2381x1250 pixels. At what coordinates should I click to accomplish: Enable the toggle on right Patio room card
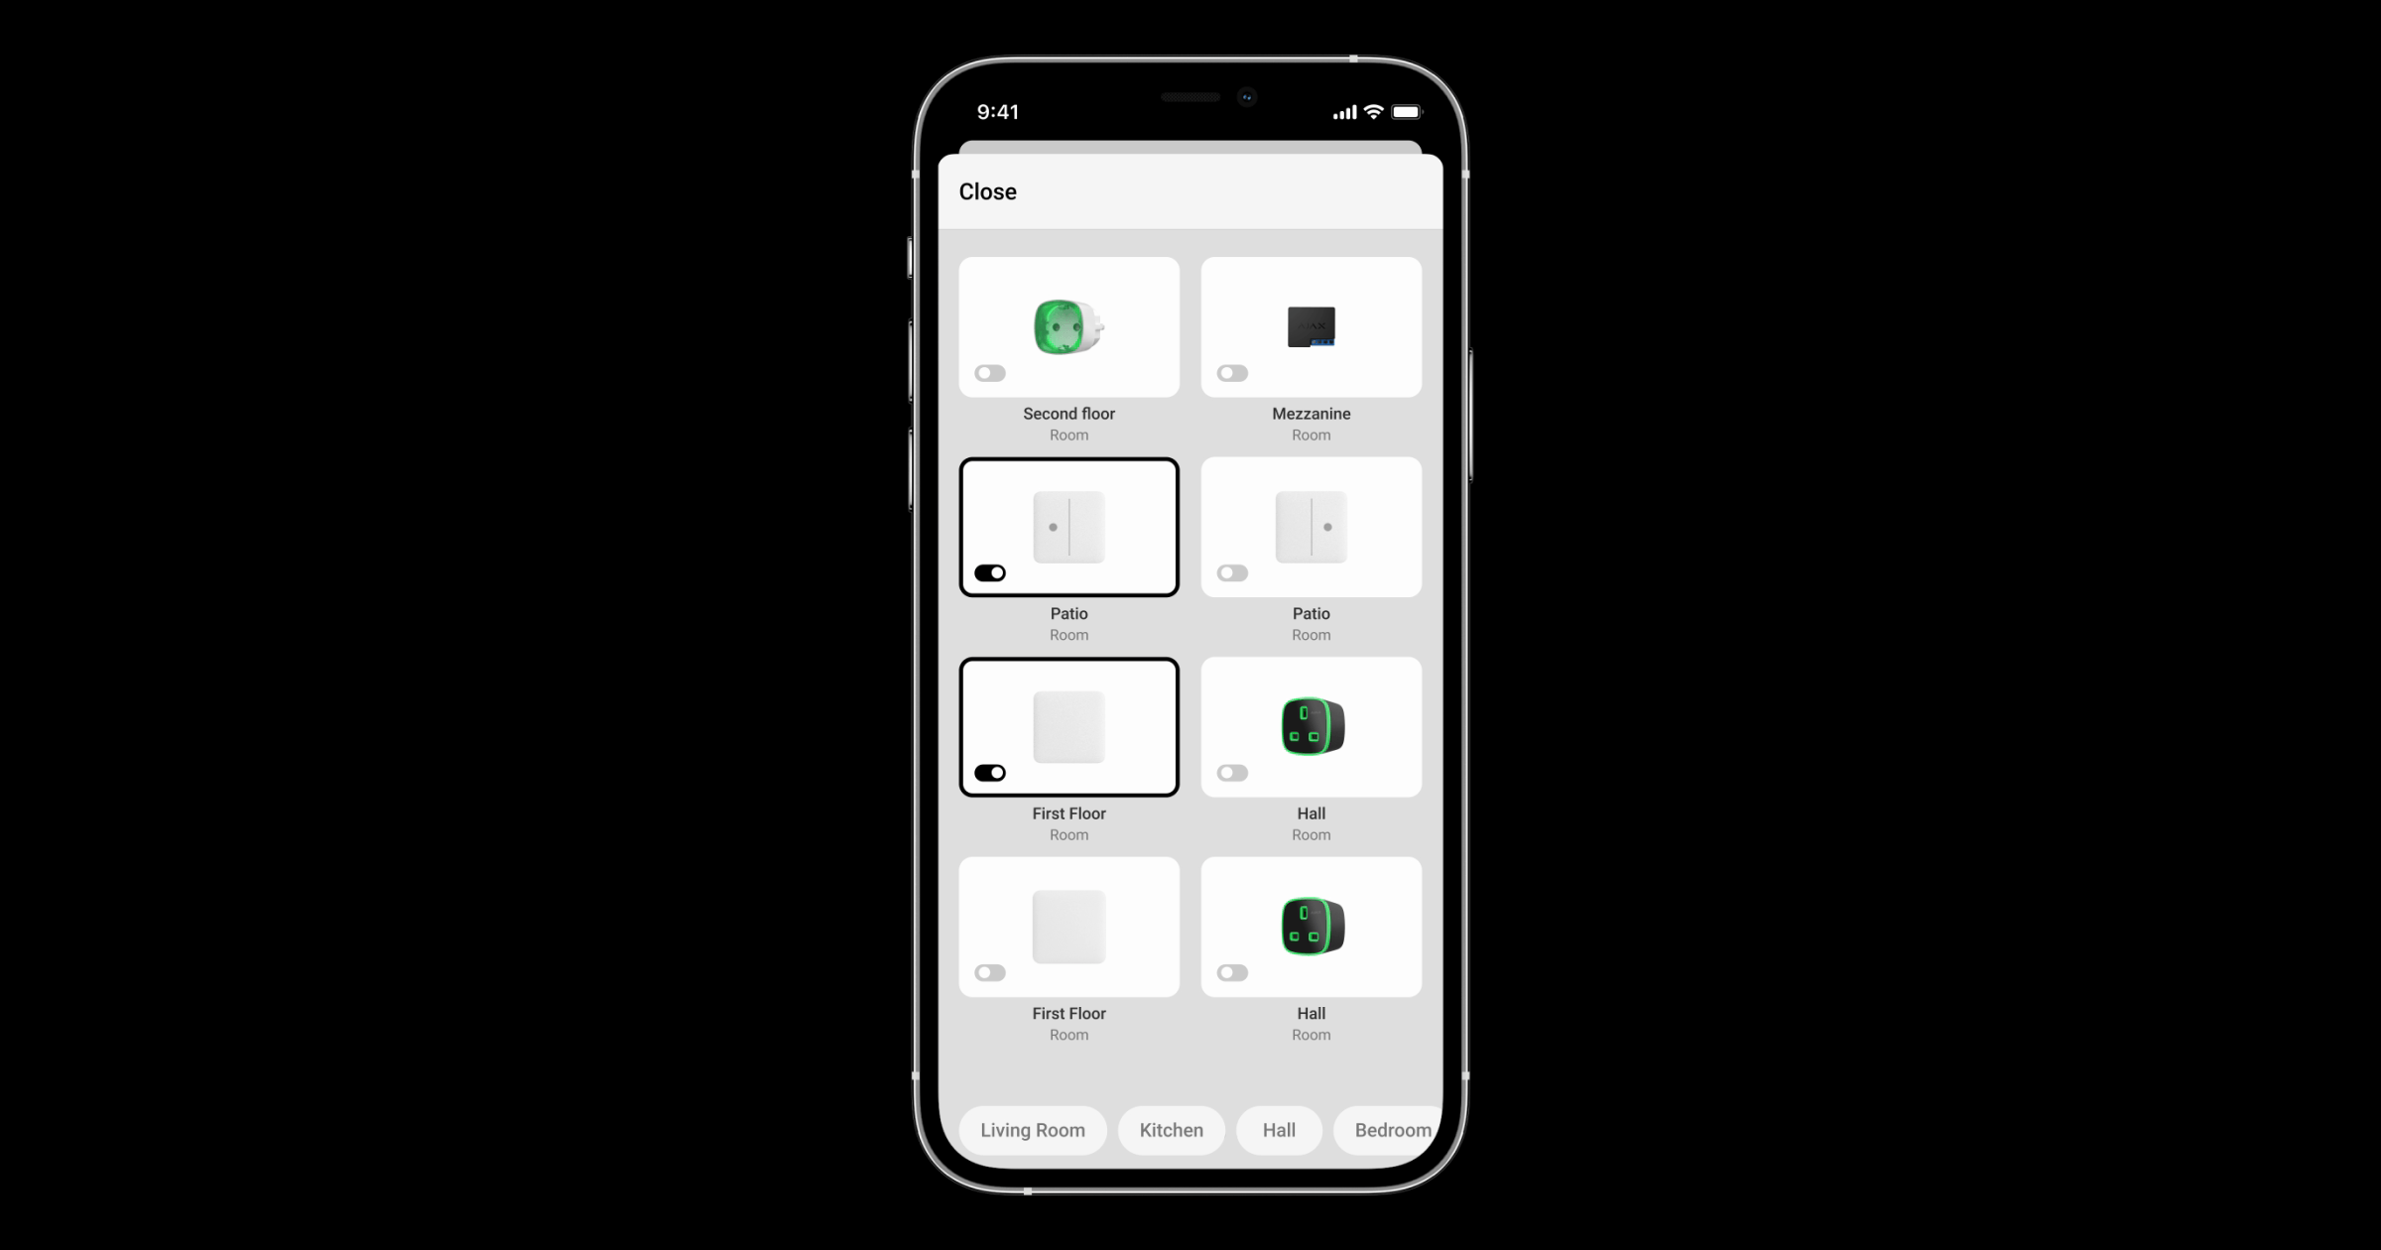click(1231, 571)
